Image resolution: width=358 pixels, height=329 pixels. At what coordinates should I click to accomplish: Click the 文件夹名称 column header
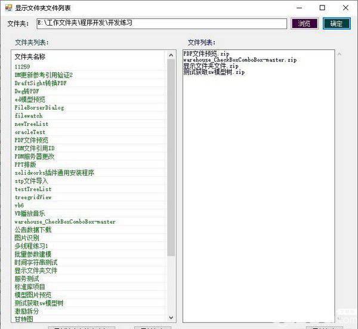point(30,57)
